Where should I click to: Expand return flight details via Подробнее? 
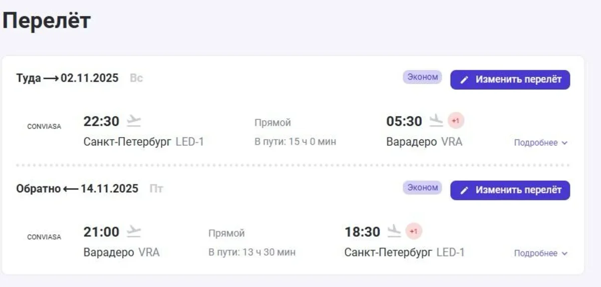coord(540,253)
